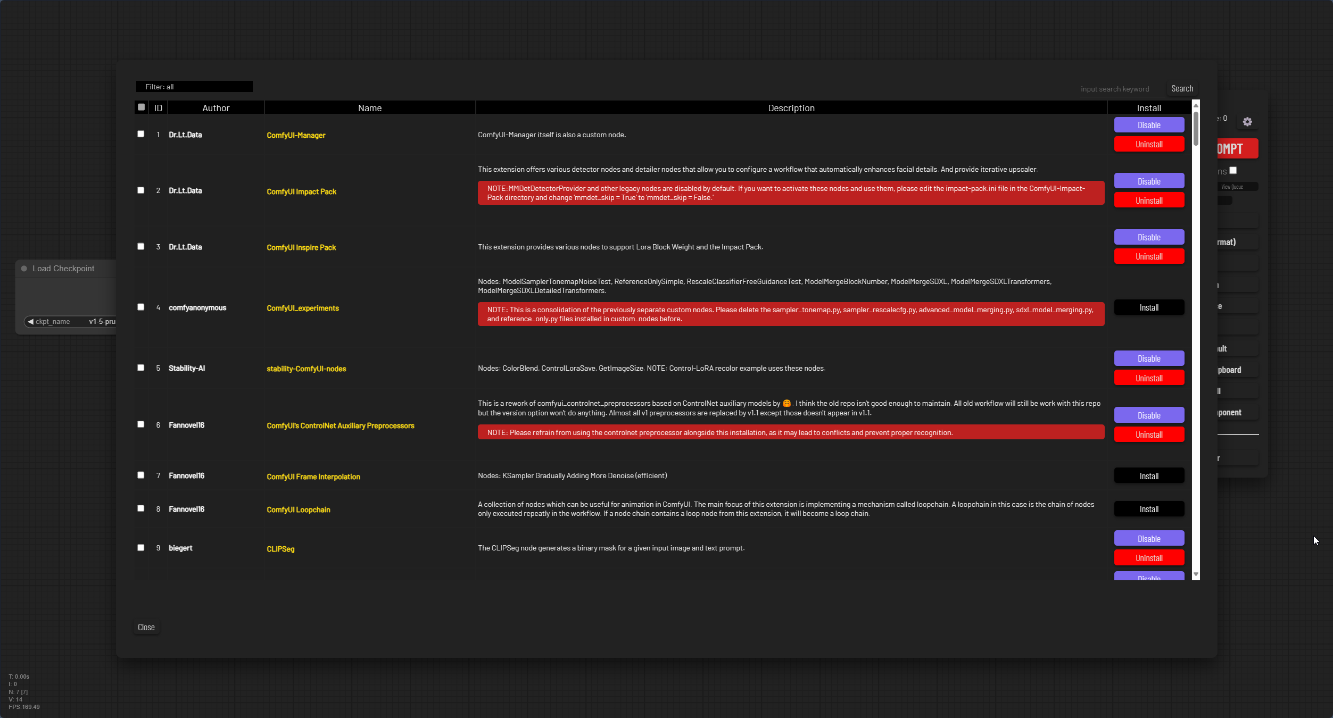
Task: Install ComfyUI_experiments
Action: (1149, 307)
